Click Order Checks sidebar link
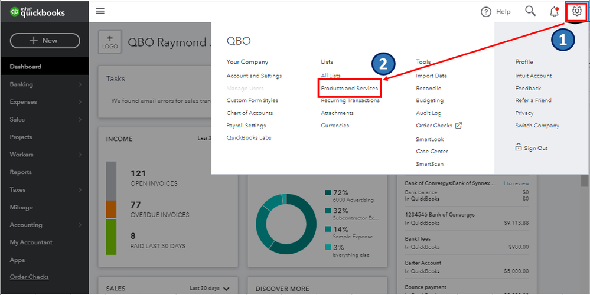Screen dimensions: 590x295 coord(30,277)
